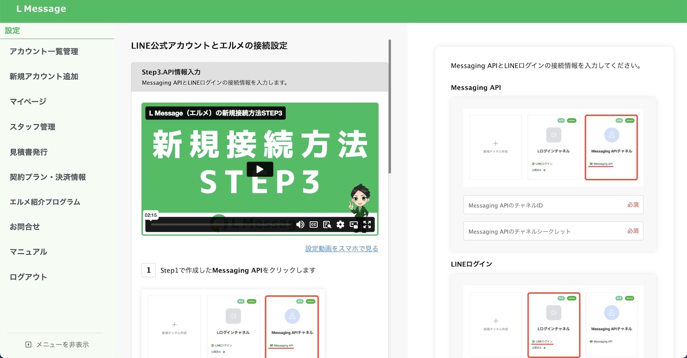Click the video title L Message新規接続方法STEP3

tap(215, 113)
